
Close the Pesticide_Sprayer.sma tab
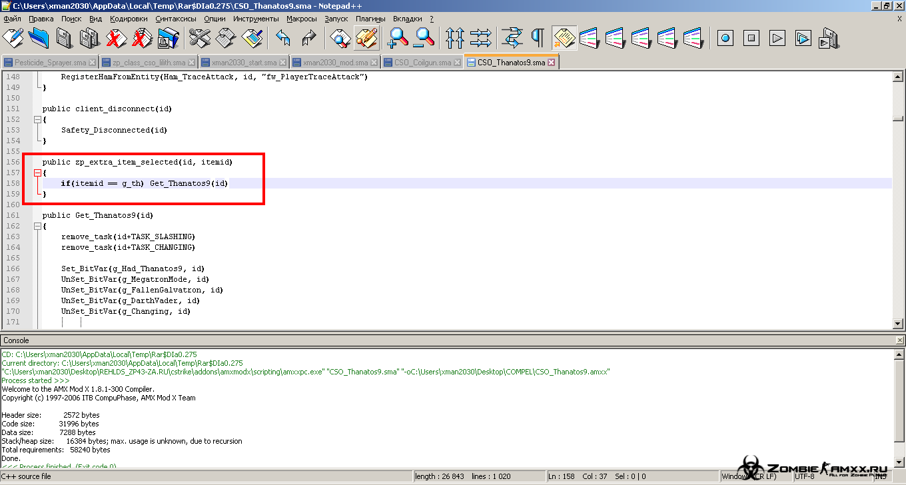[92, 63]
